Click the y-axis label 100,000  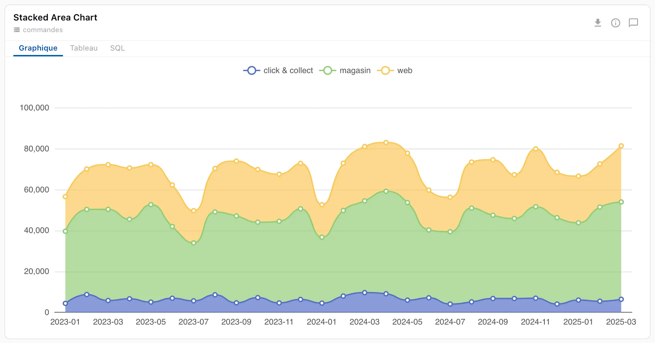click(x=35, y=108)
